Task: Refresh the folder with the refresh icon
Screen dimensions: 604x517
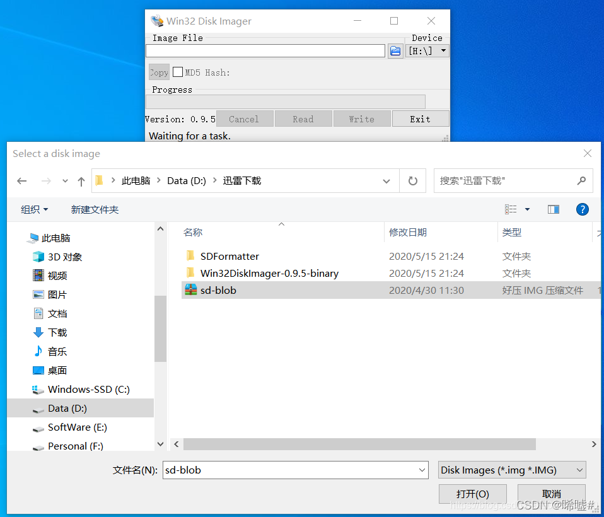Action: 412,181
